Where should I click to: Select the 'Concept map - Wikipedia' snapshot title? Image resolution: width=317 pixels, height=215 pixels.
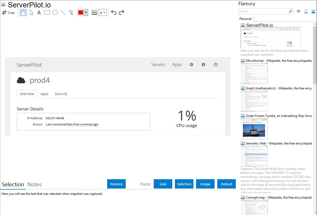pos(279,197)
